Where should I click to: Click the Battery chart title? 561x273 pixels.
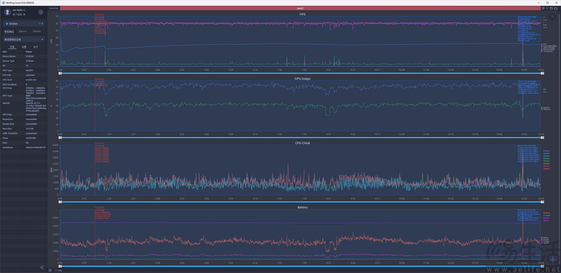pyautogui.click(x=303, y=207)
